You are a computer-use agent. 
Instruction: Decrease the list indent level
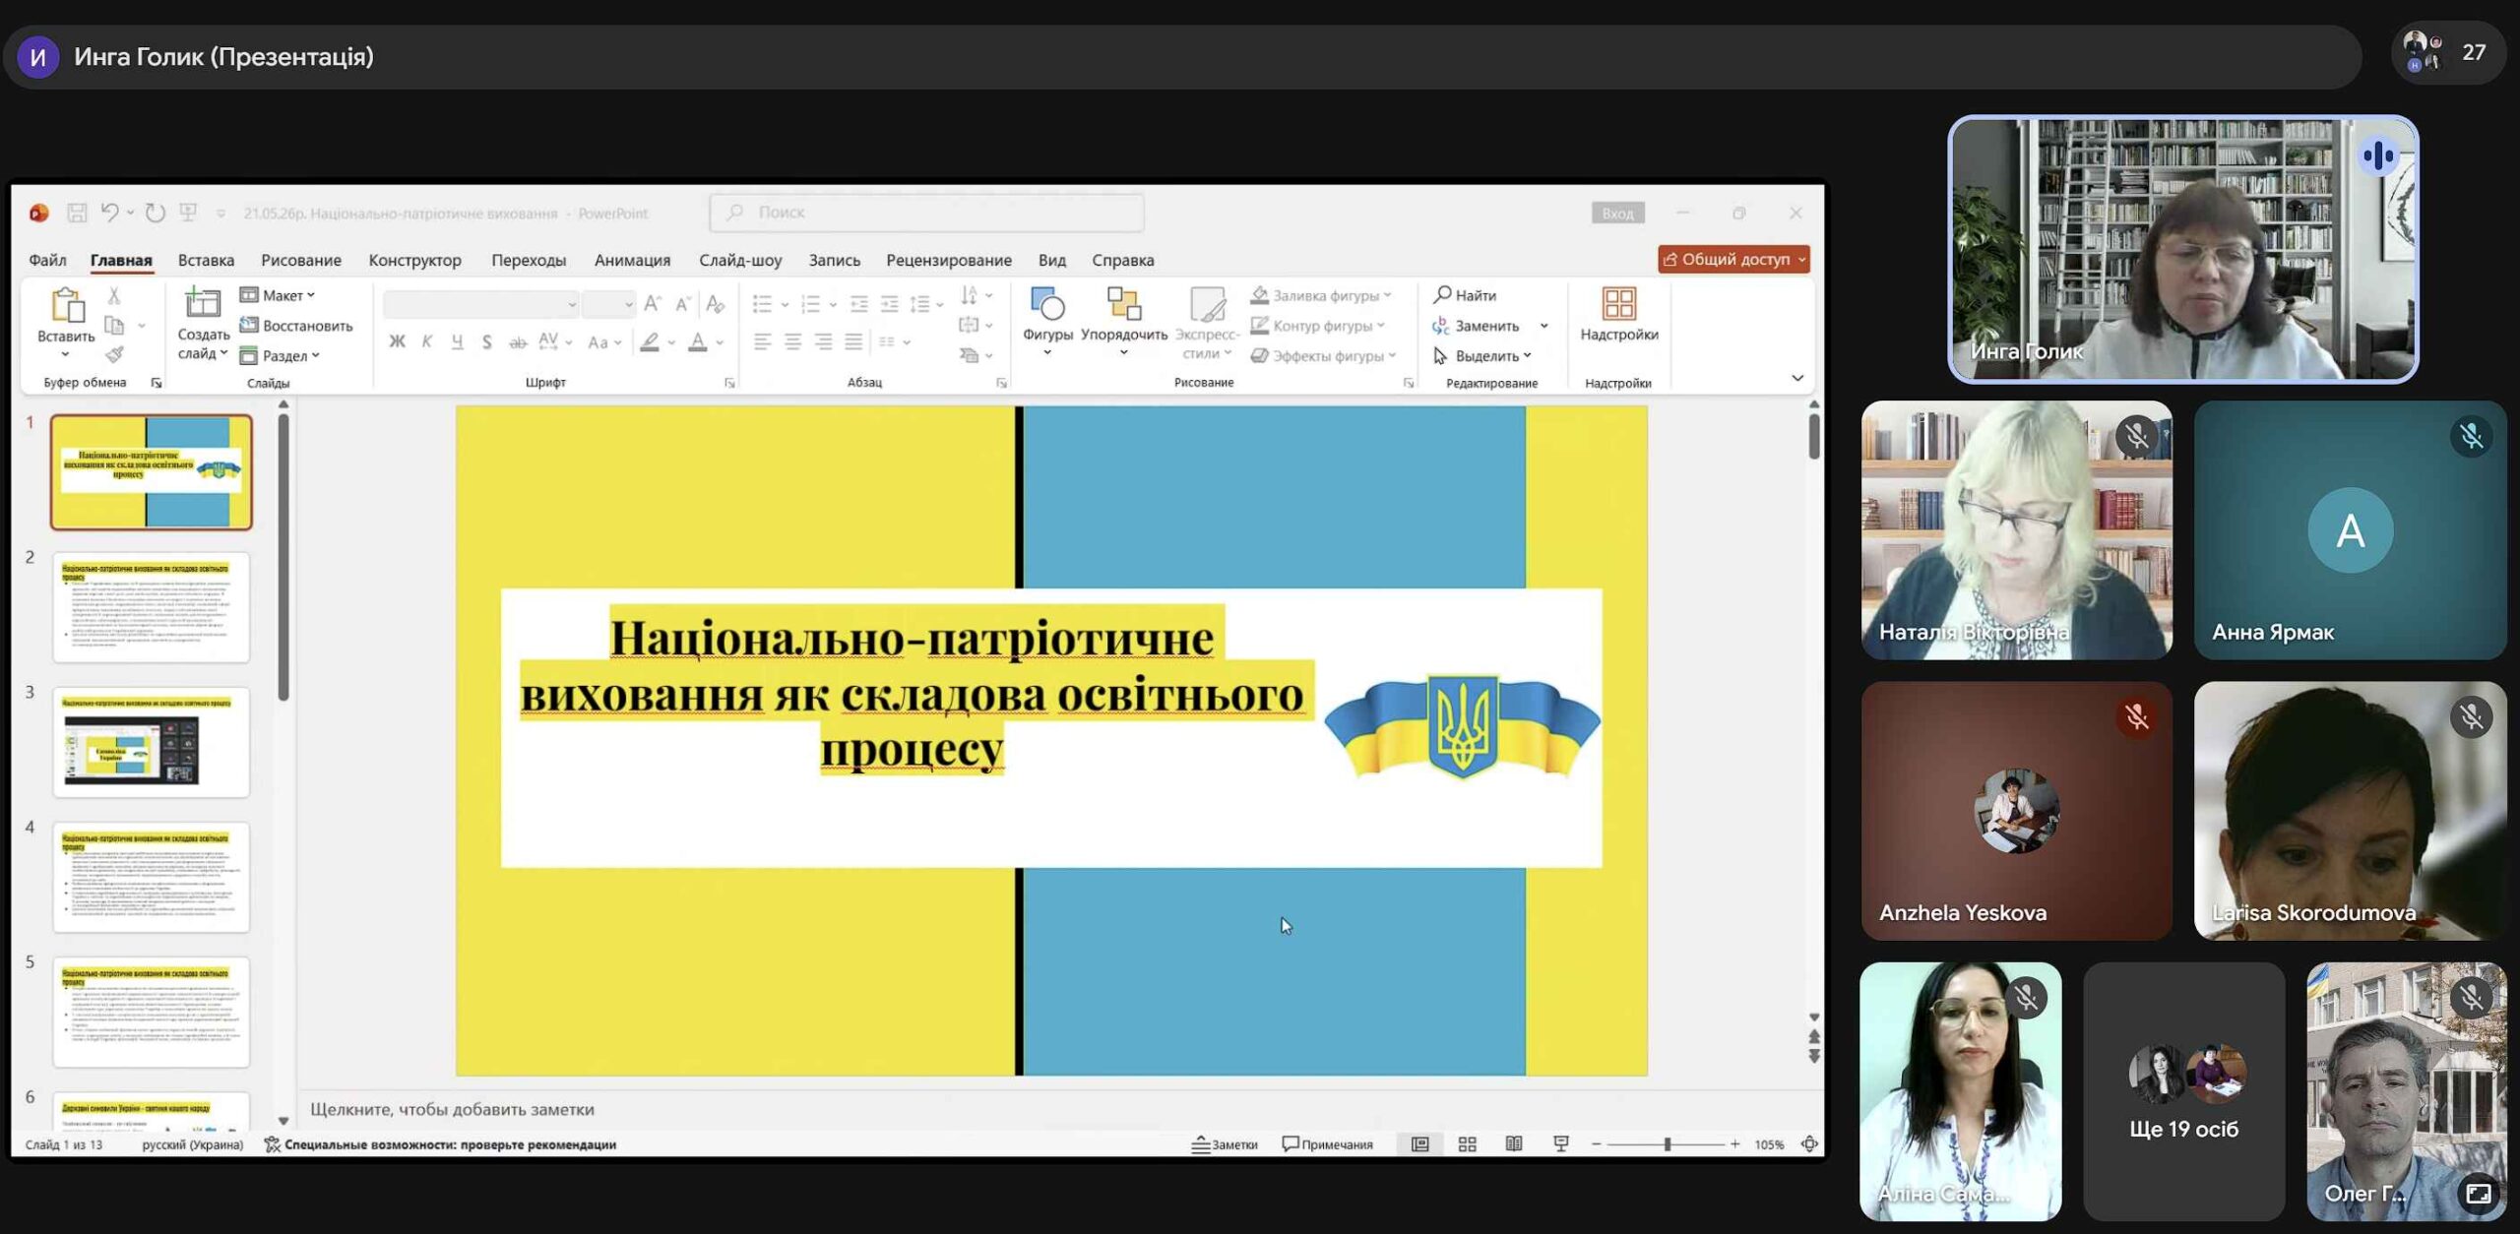859,304
